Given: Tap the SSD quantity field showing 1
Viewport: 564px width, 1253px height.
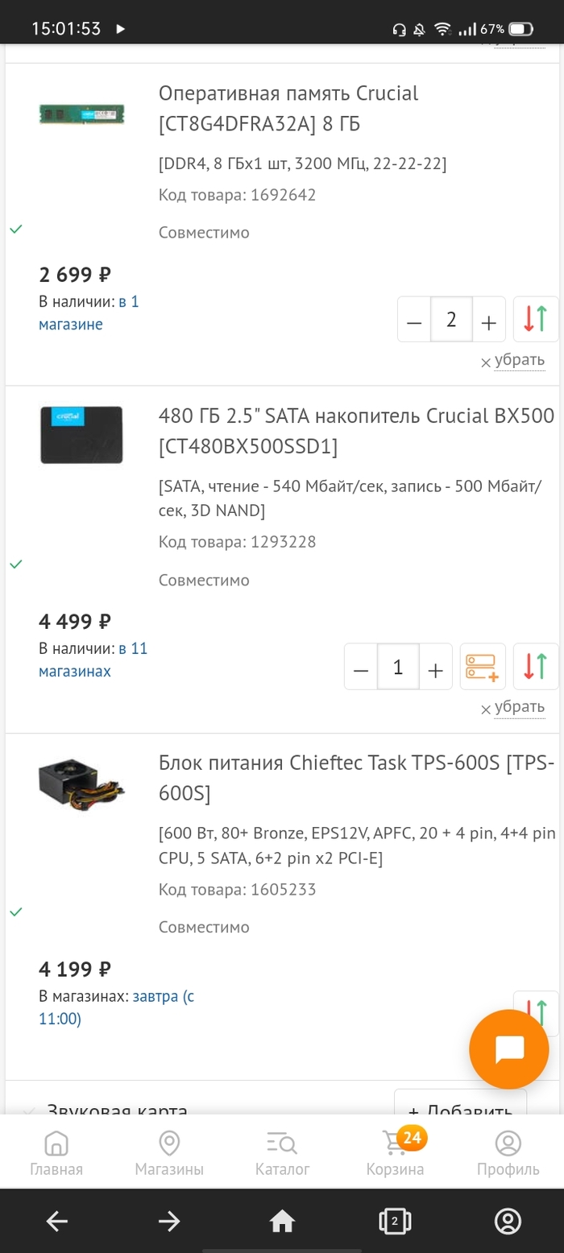Looking at the screenshot, I should point(398,667).
